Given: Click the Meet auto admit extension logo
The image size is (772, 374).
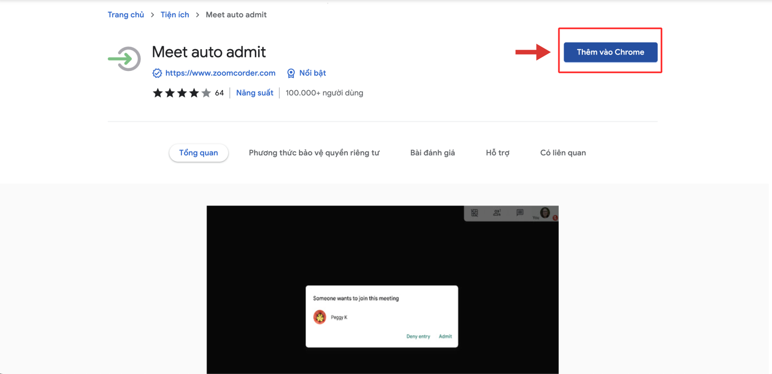Looking at the screenshot, I should point(124,59).
